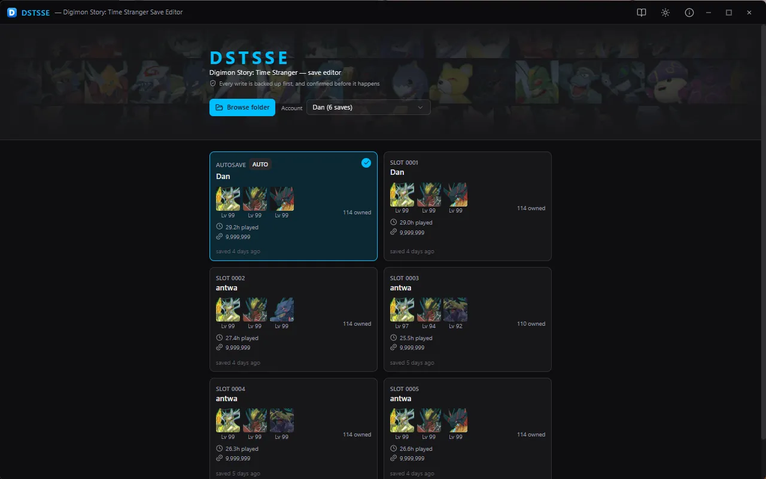Click 114 owned text in AUTOSAVE card

coord(357,213)
